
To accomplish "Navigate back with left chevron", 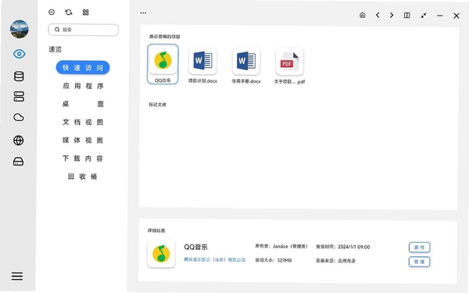I will pos(378,15).
